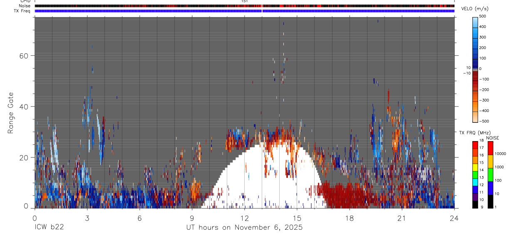Click the blue TX Freq strip above plot
This screenshot has height=236, width=511.
pyautogui.click(x=245, y=11)
